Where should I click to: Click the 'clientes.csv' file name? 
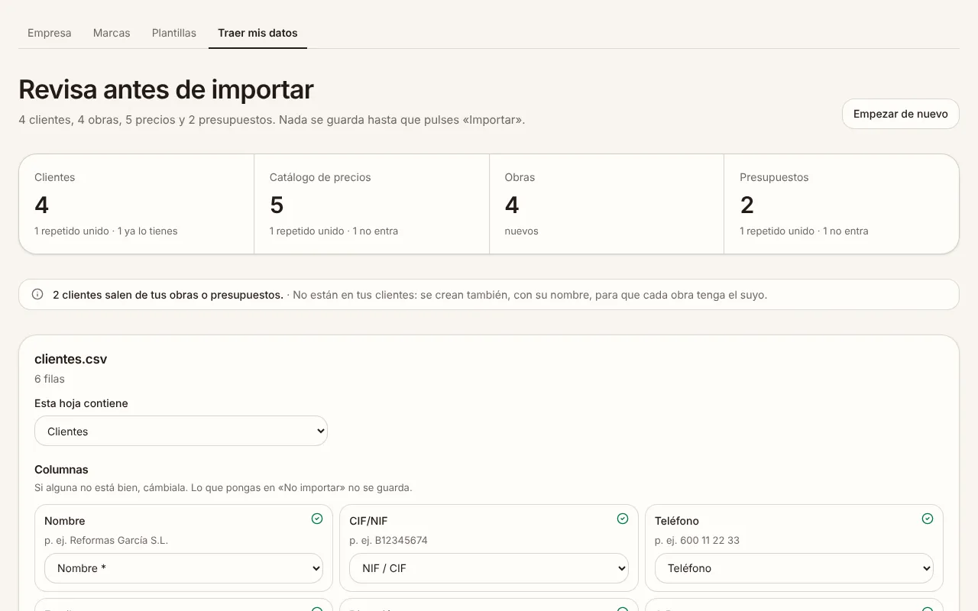click(70, 359)
